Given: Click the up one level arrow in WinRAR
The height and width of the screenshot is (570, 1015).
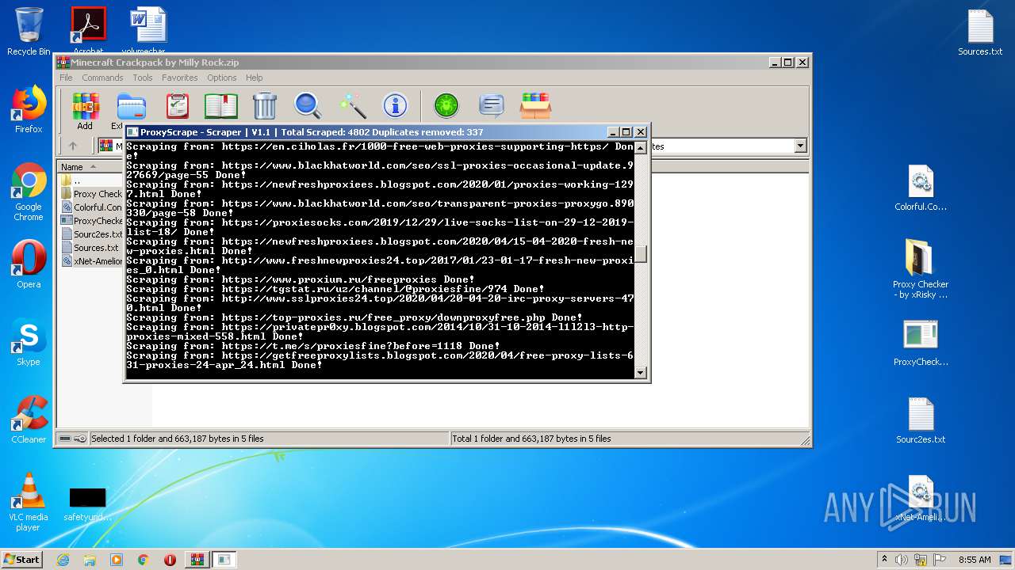Looking at the screenshot, I should pos(73,146).
